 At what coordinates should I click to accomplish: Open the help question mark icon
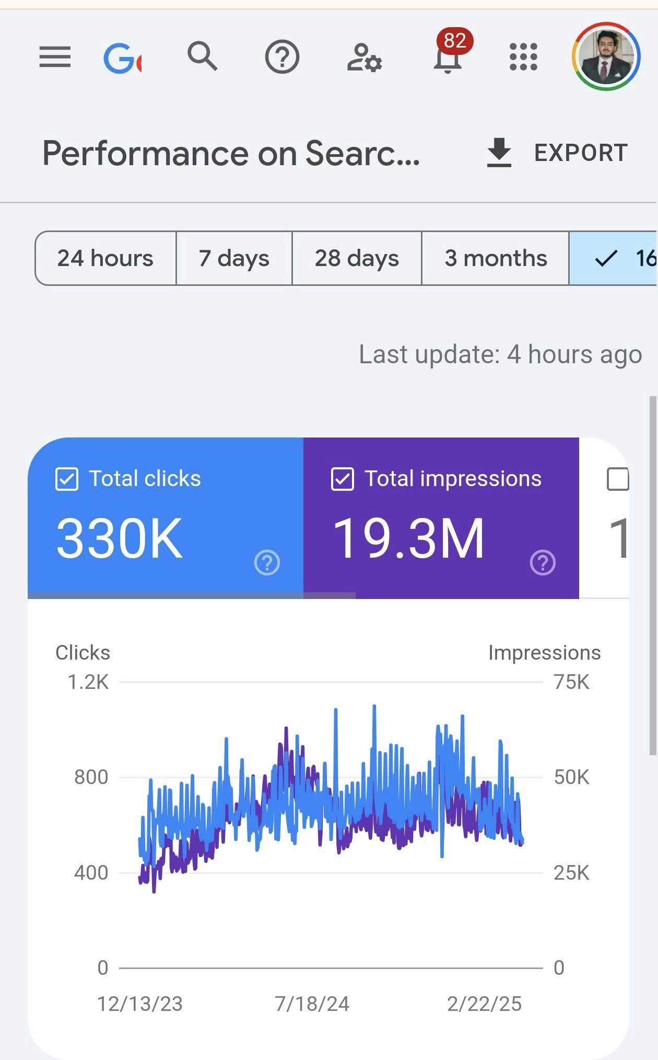tap(282, 57)
